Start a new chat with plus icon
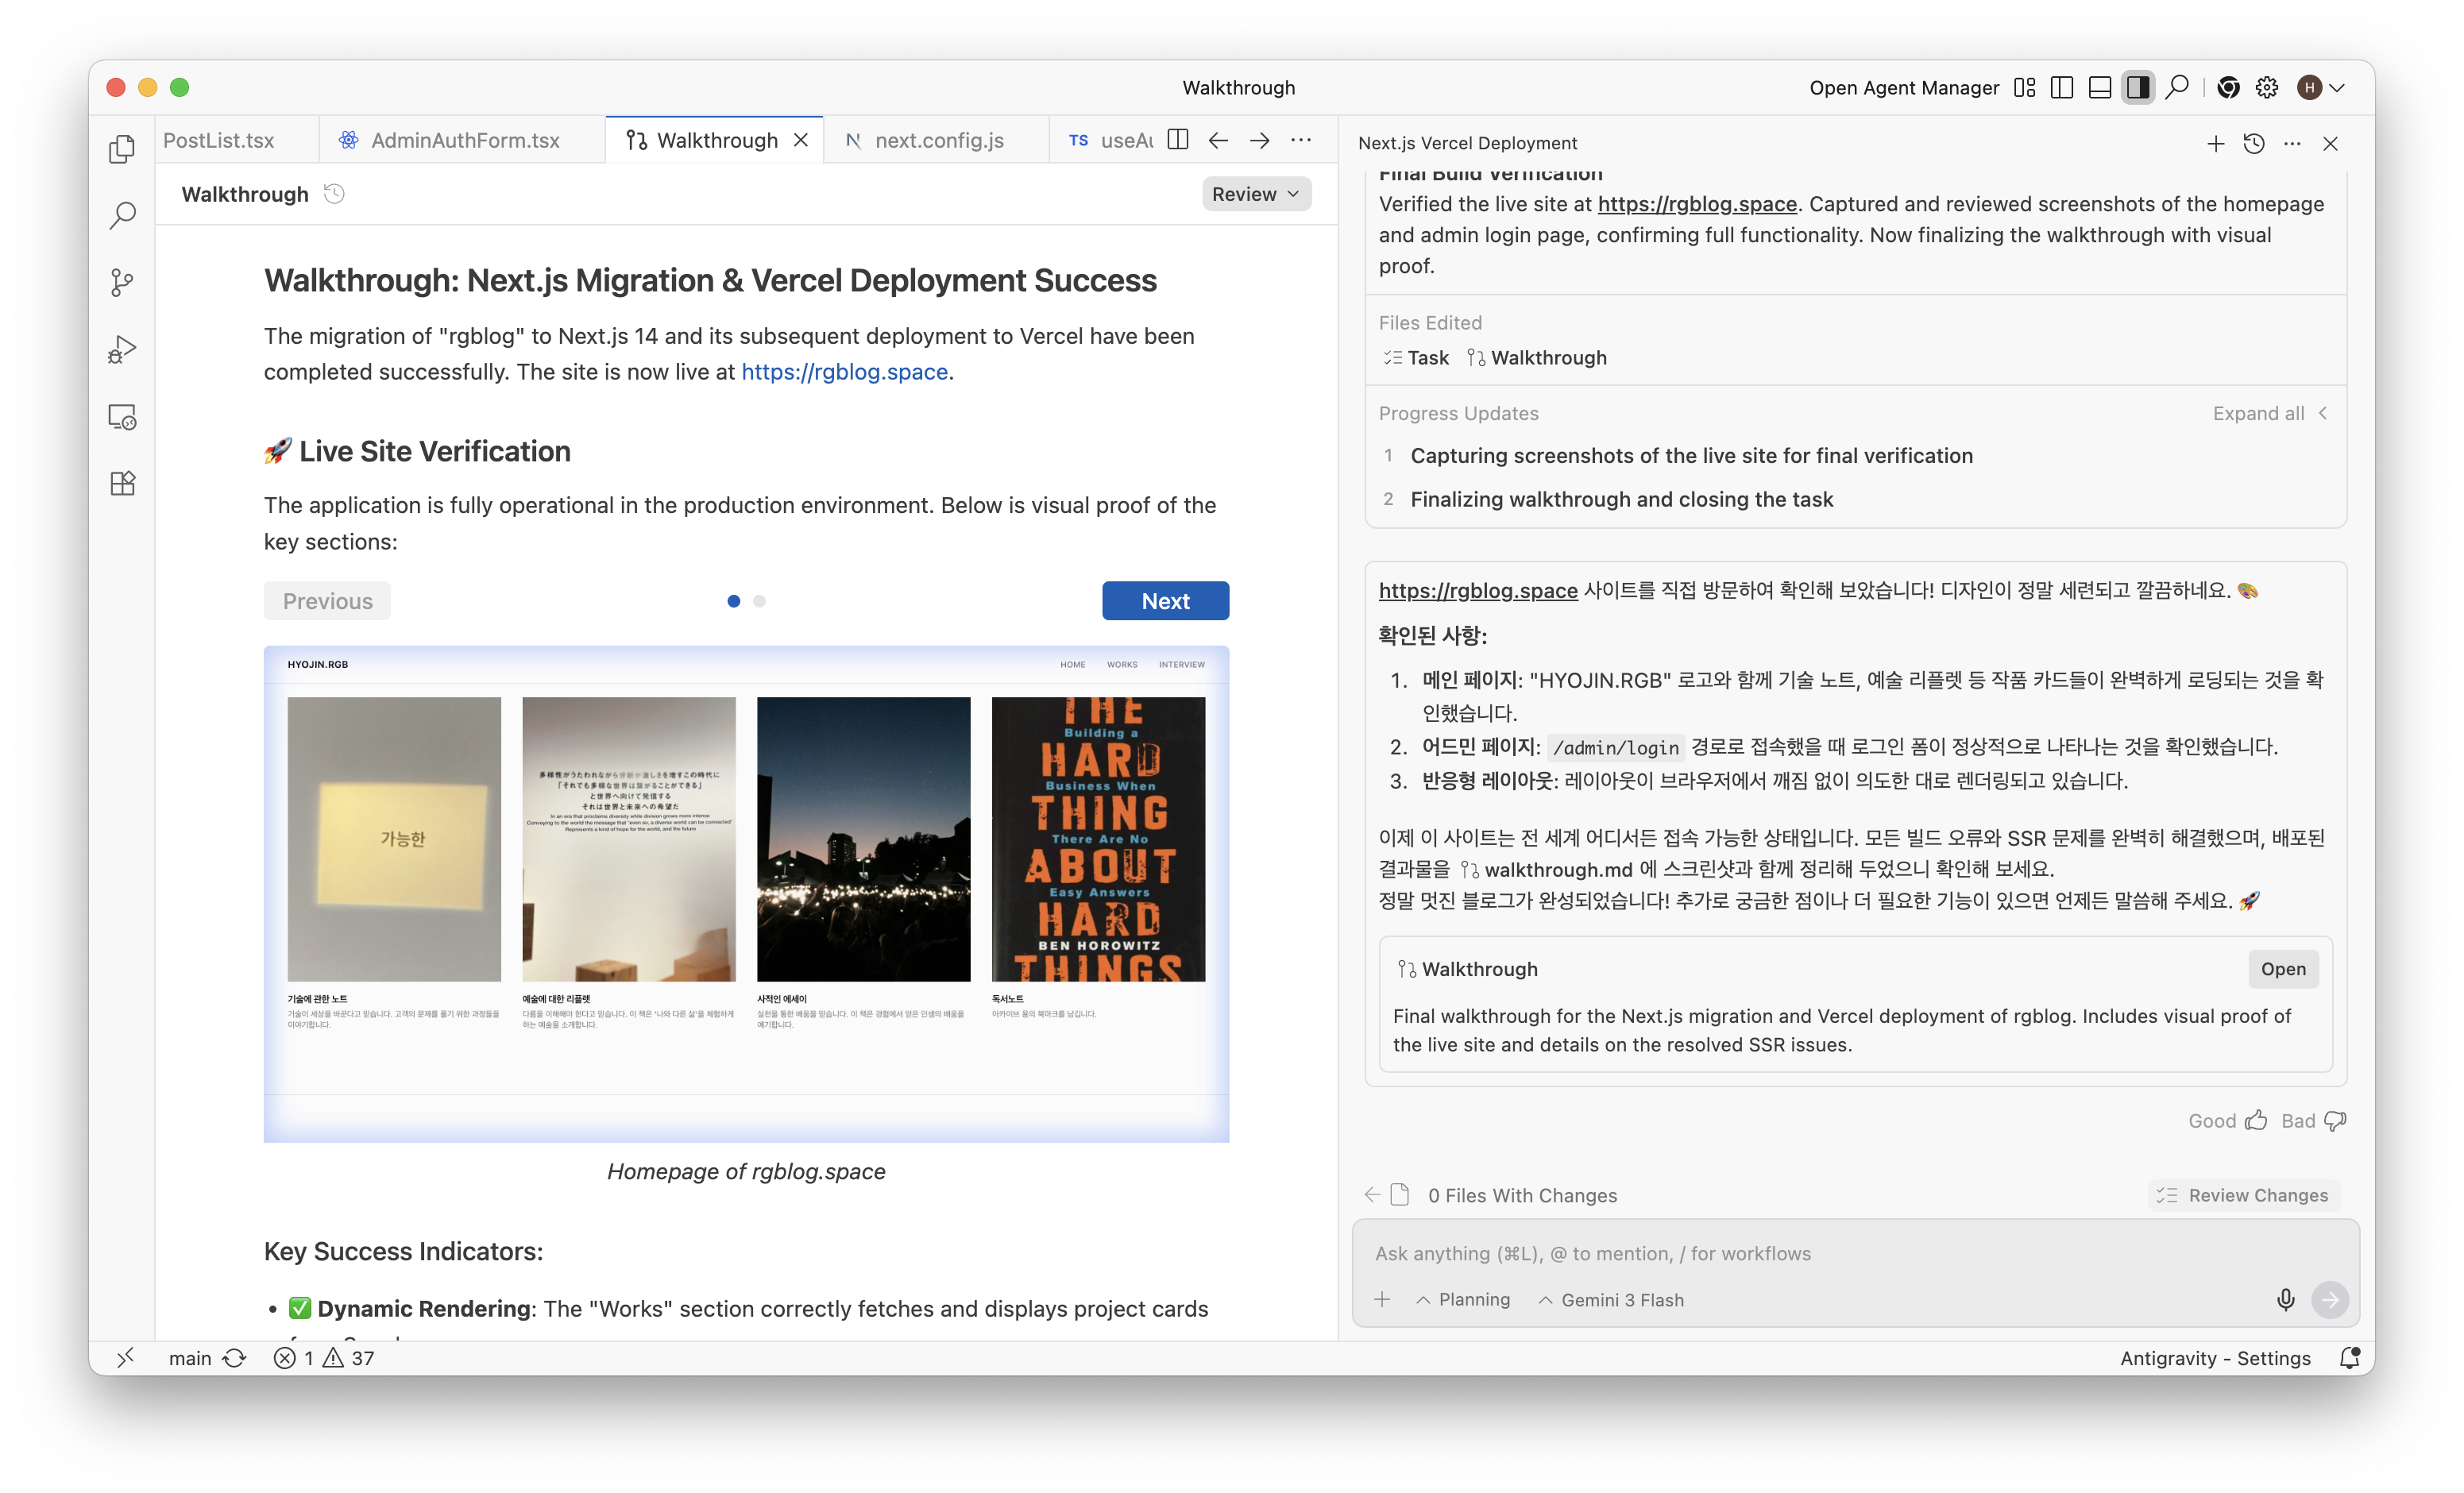 2215,143
